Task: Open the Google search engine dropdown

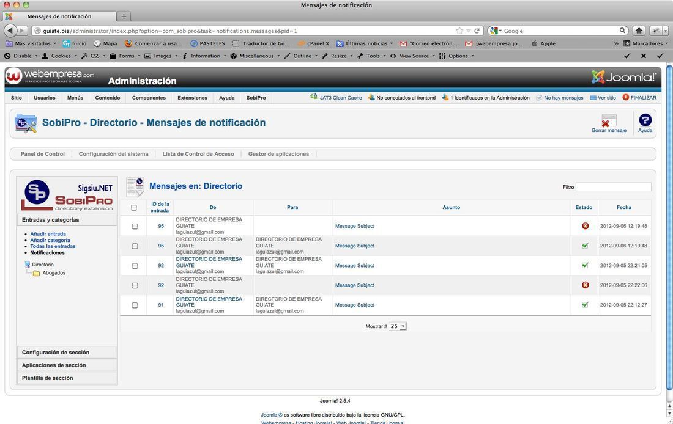Action: point(496,31)
